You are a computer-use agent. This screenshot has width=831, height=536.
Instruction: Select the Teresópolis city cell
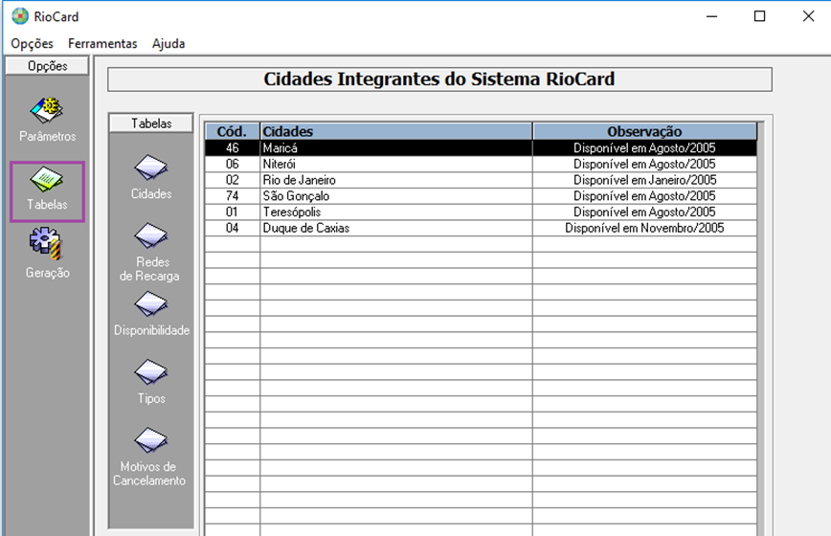pyautogui.click(x=396, y=212)
